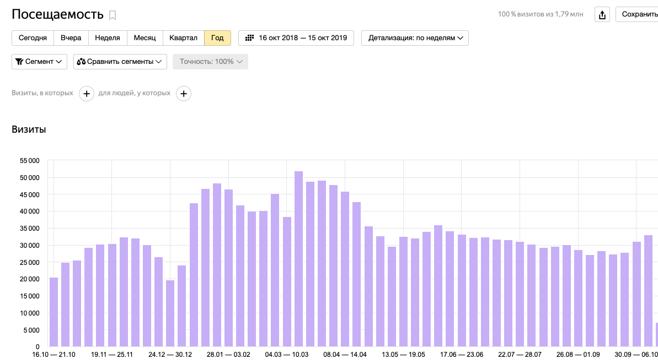Click the tallest bar near 04.03 — 10.03
Image resolution: width=658 pixels, height=364 pixels.
(x=298, y=259)
